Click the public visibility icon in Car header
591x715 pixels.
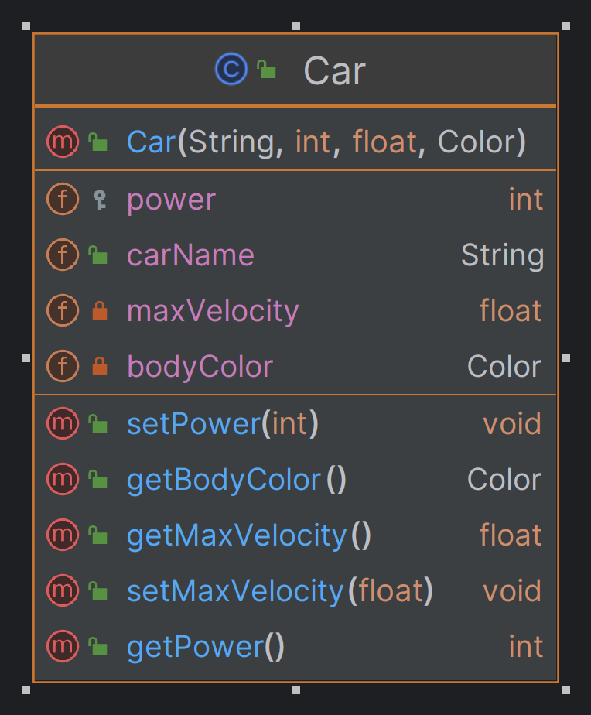(x=266, y=70)
